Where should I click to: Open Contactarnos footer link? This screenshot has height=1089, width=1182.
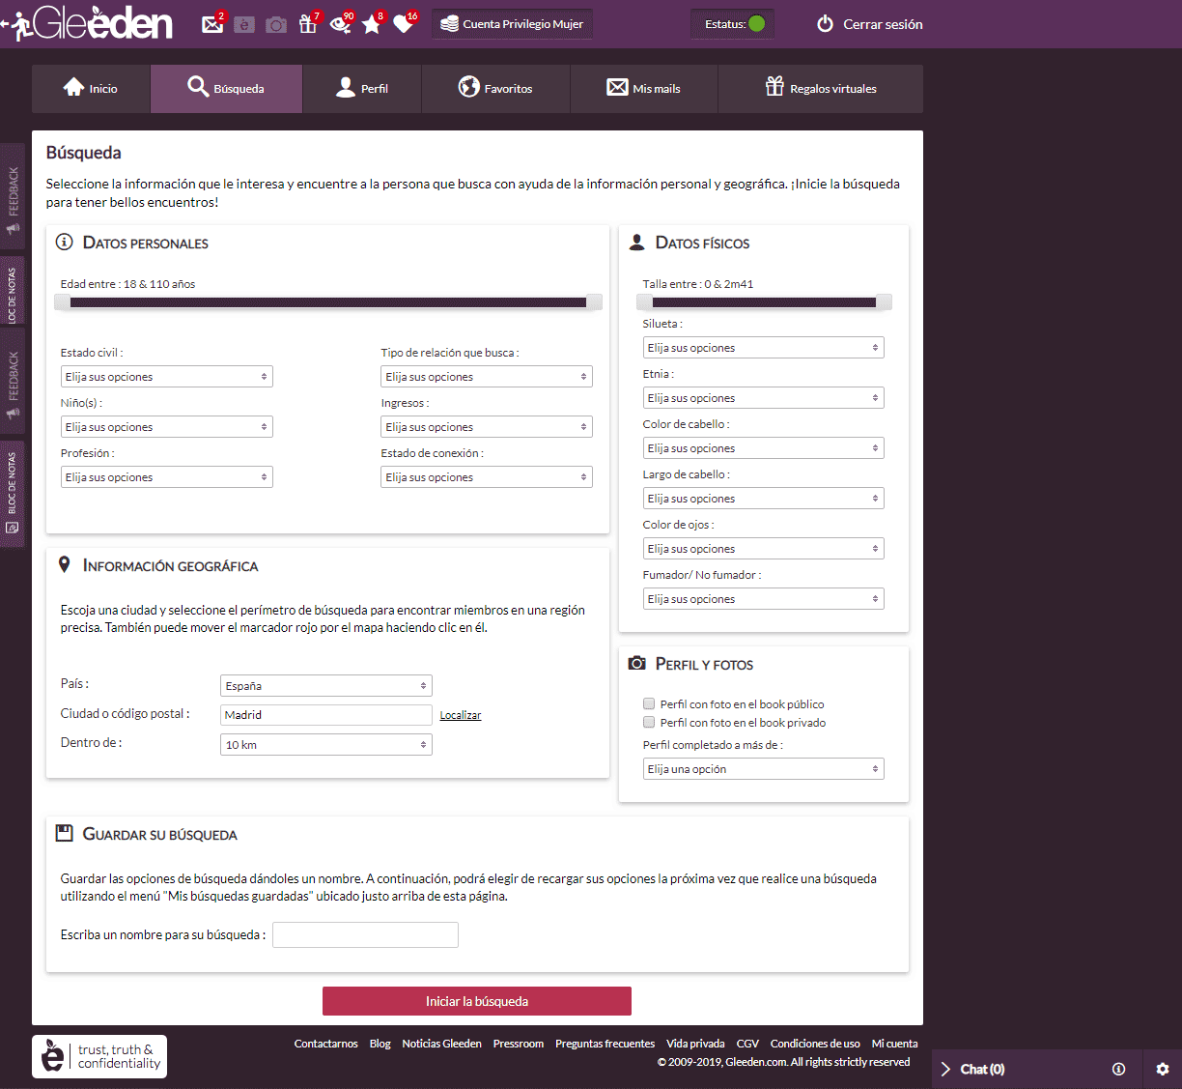click(326, 1044)
